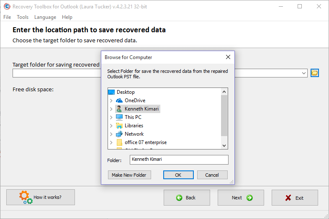This screenshot has height=219, width=329.
Task: Click the tree scrollbar up arrow
Action: point(224,92)
